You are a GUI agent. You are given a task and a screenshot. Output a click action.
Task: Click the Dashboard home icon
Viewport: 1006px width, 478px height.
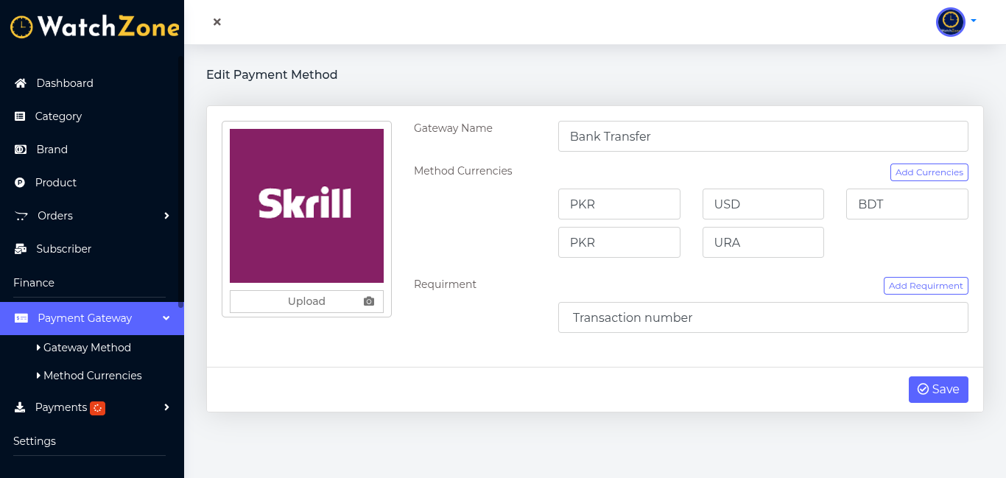click(x=21, y=83)
